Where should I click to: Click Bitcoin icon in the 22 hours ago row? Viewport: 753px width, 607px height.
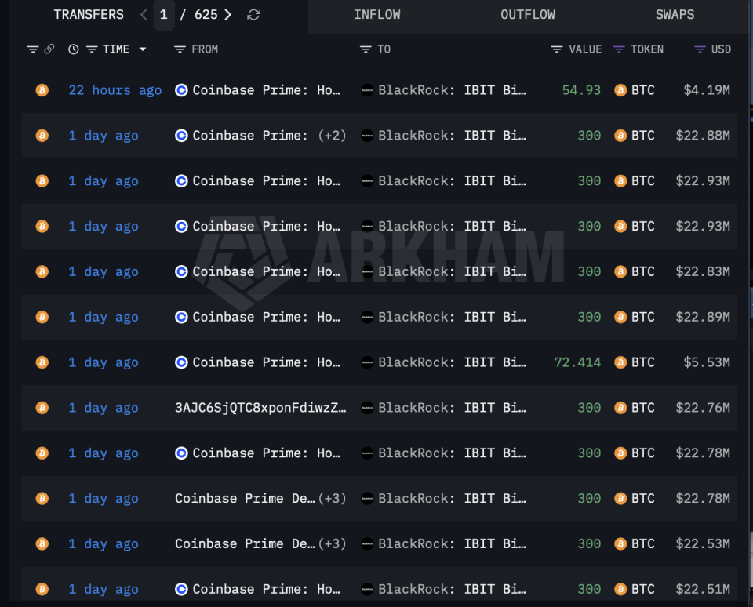click(42, 90)
